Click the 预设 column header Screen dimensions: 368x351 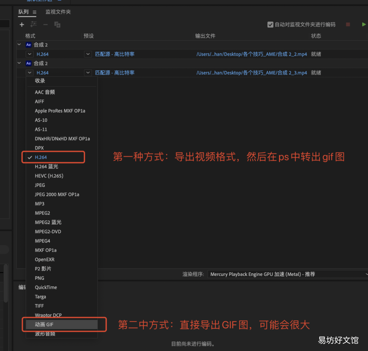pyautogui.click(x=89, y=36)
